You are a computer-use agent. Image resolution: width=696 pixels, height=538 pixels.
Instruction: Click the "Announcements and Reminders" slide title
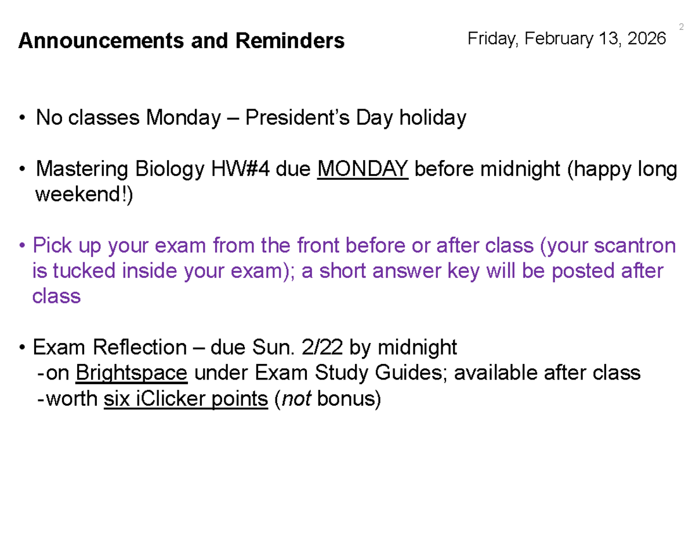click(182, 41)
